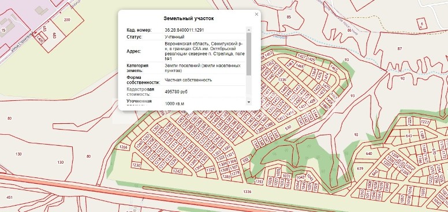The height and width of the screenshot is (212, 448).
Task: Select small parcel 6 on the map
Action: (x=421, y=24)
